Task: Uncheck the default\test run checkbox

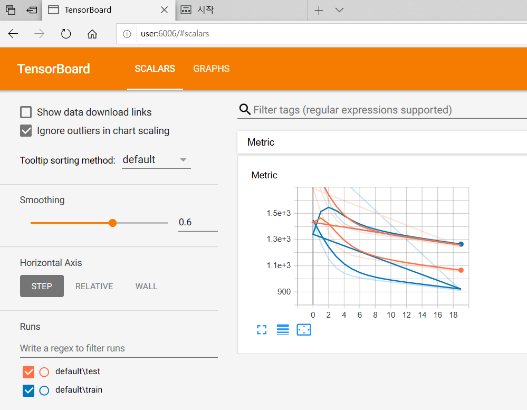Action: point(28,372)
